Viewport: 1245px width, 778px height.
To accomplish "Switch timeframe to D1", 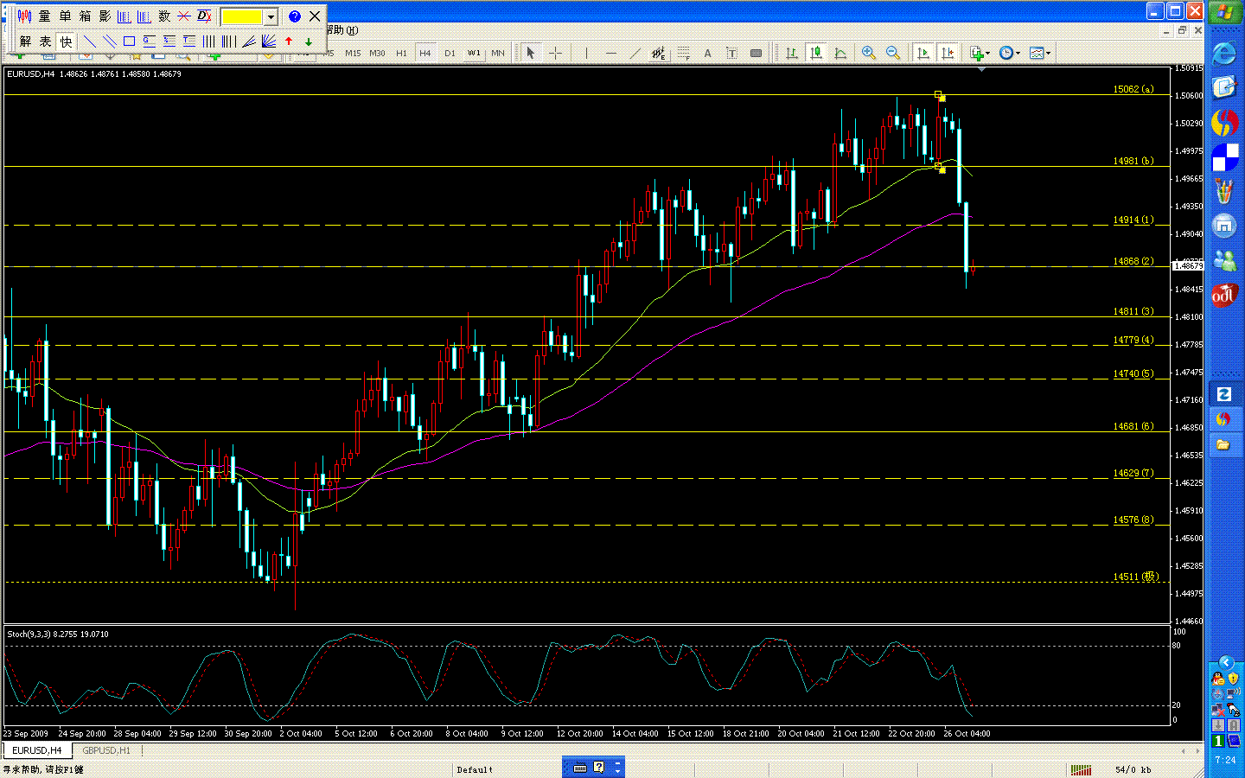I will pyautogui.click(x=450, y=53).
